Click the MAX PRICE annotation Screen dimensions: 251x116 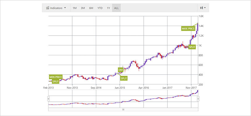188,28
